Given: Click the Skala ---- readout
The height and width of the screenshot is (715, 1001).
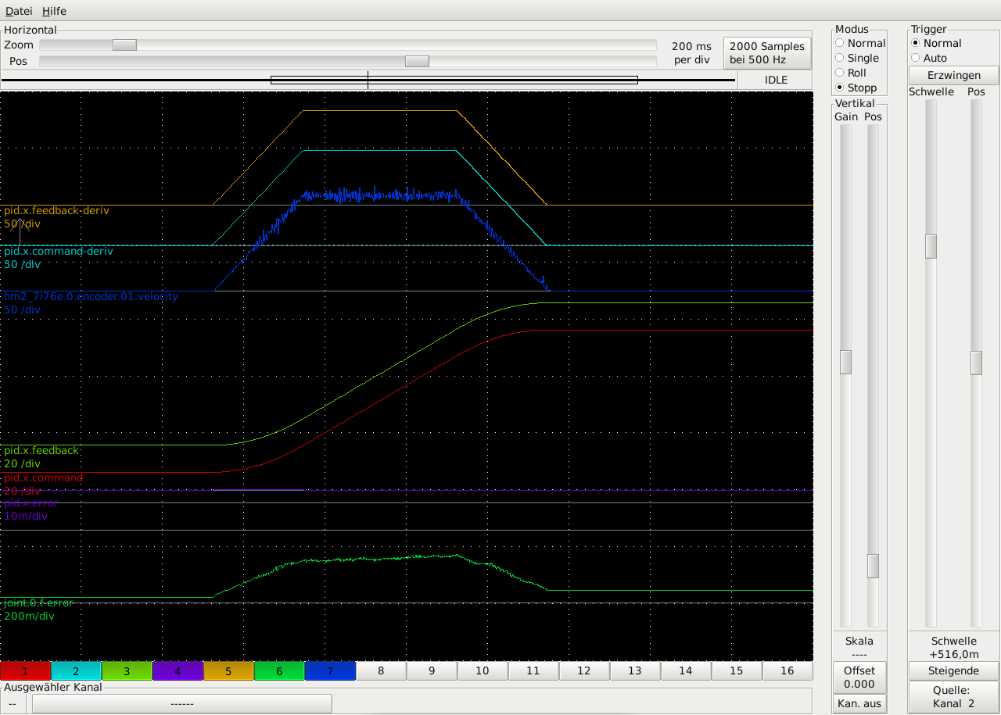Looking at the screenshot, I should click(x=859, y=648).
